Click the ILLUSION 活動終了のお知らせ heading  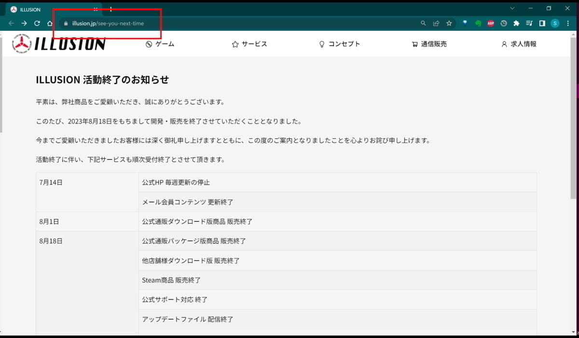click(102, 80)
